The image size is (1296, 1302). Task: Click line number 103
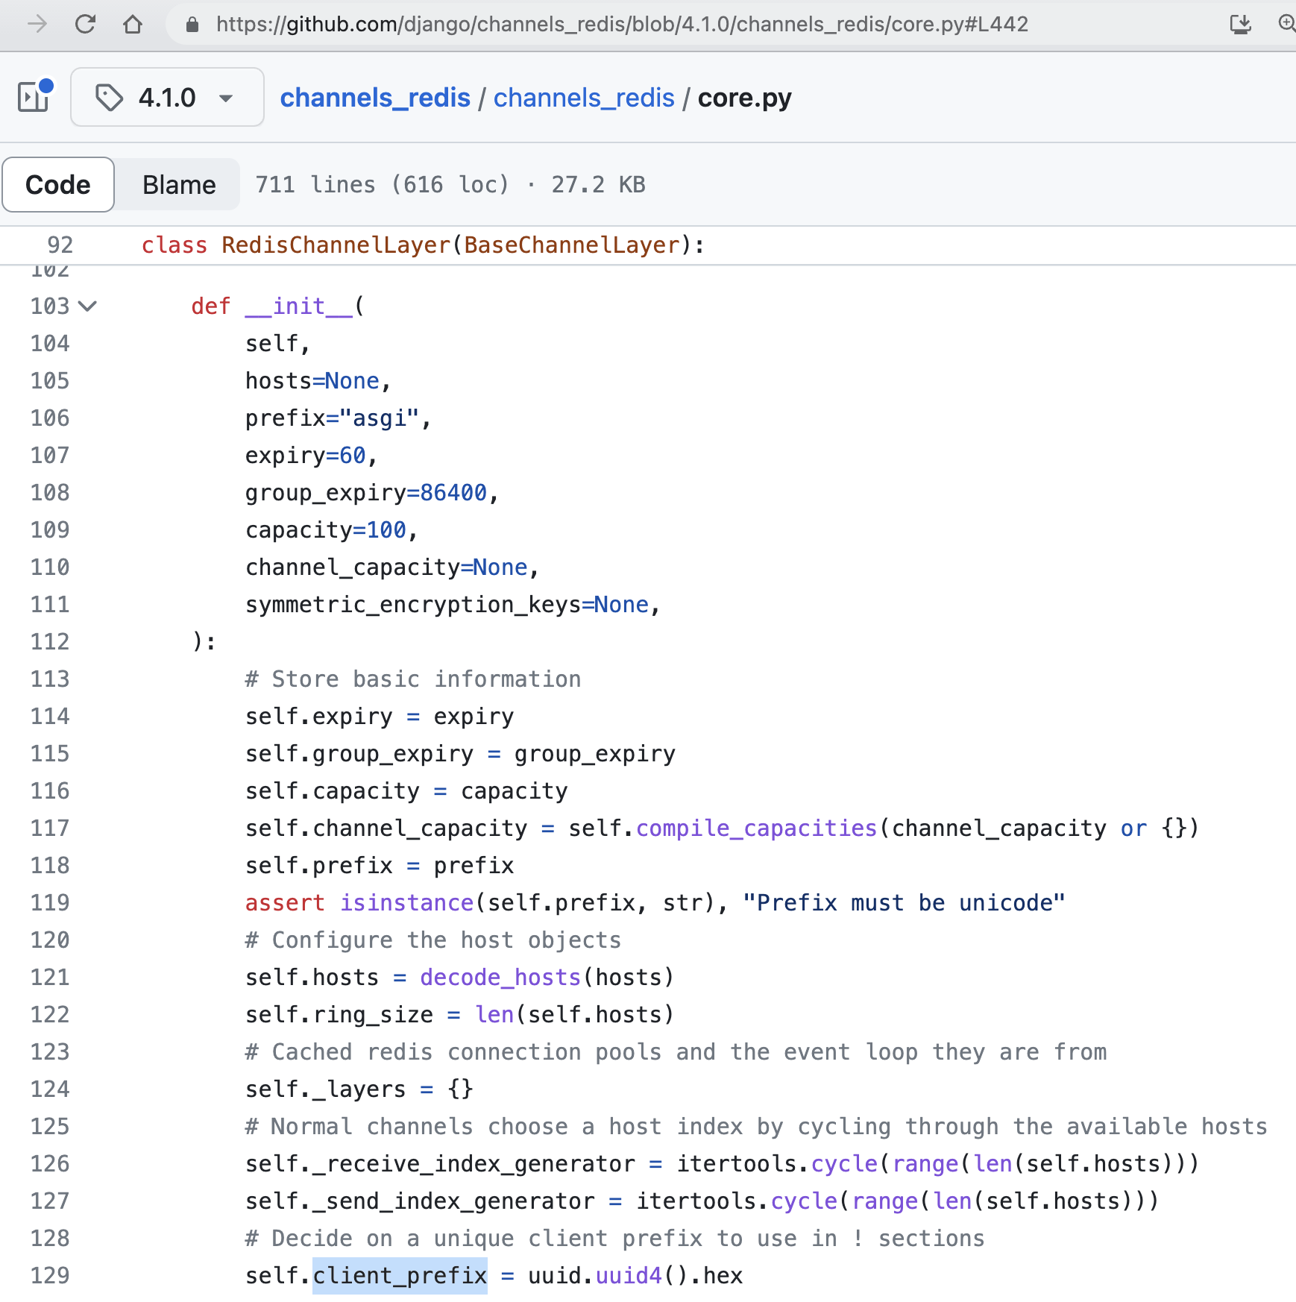click(x=49, y=306)
